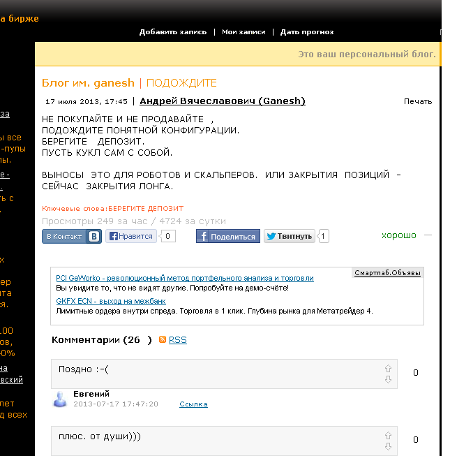Image resolution: width=450 pixels, height=456 pixels.
Task: Upvote the comment 'Поздно :-('
Action: tap(388, 369)
